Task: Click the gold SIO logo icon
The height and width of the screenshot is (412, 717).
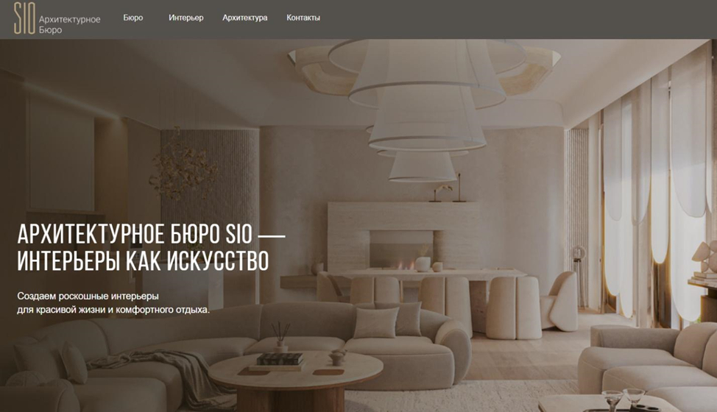Action: (x=24, y=18)
